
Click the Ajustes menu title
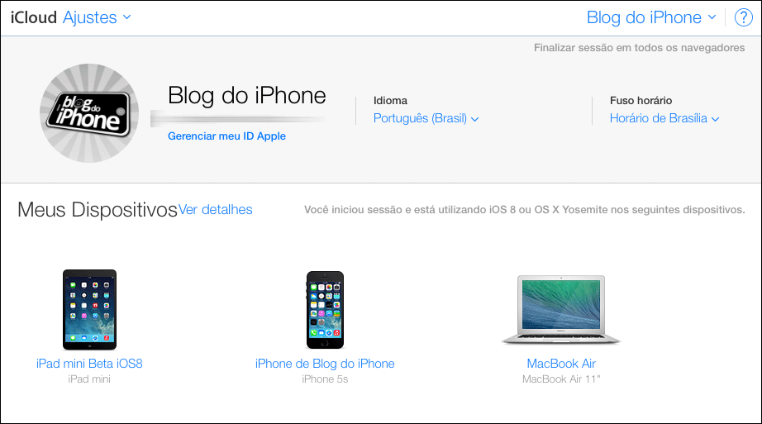click(90, 17)
